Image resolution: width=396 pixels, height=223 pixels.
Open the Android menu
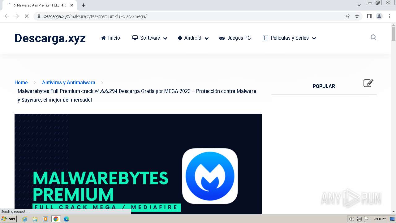(x=193, y=38)
